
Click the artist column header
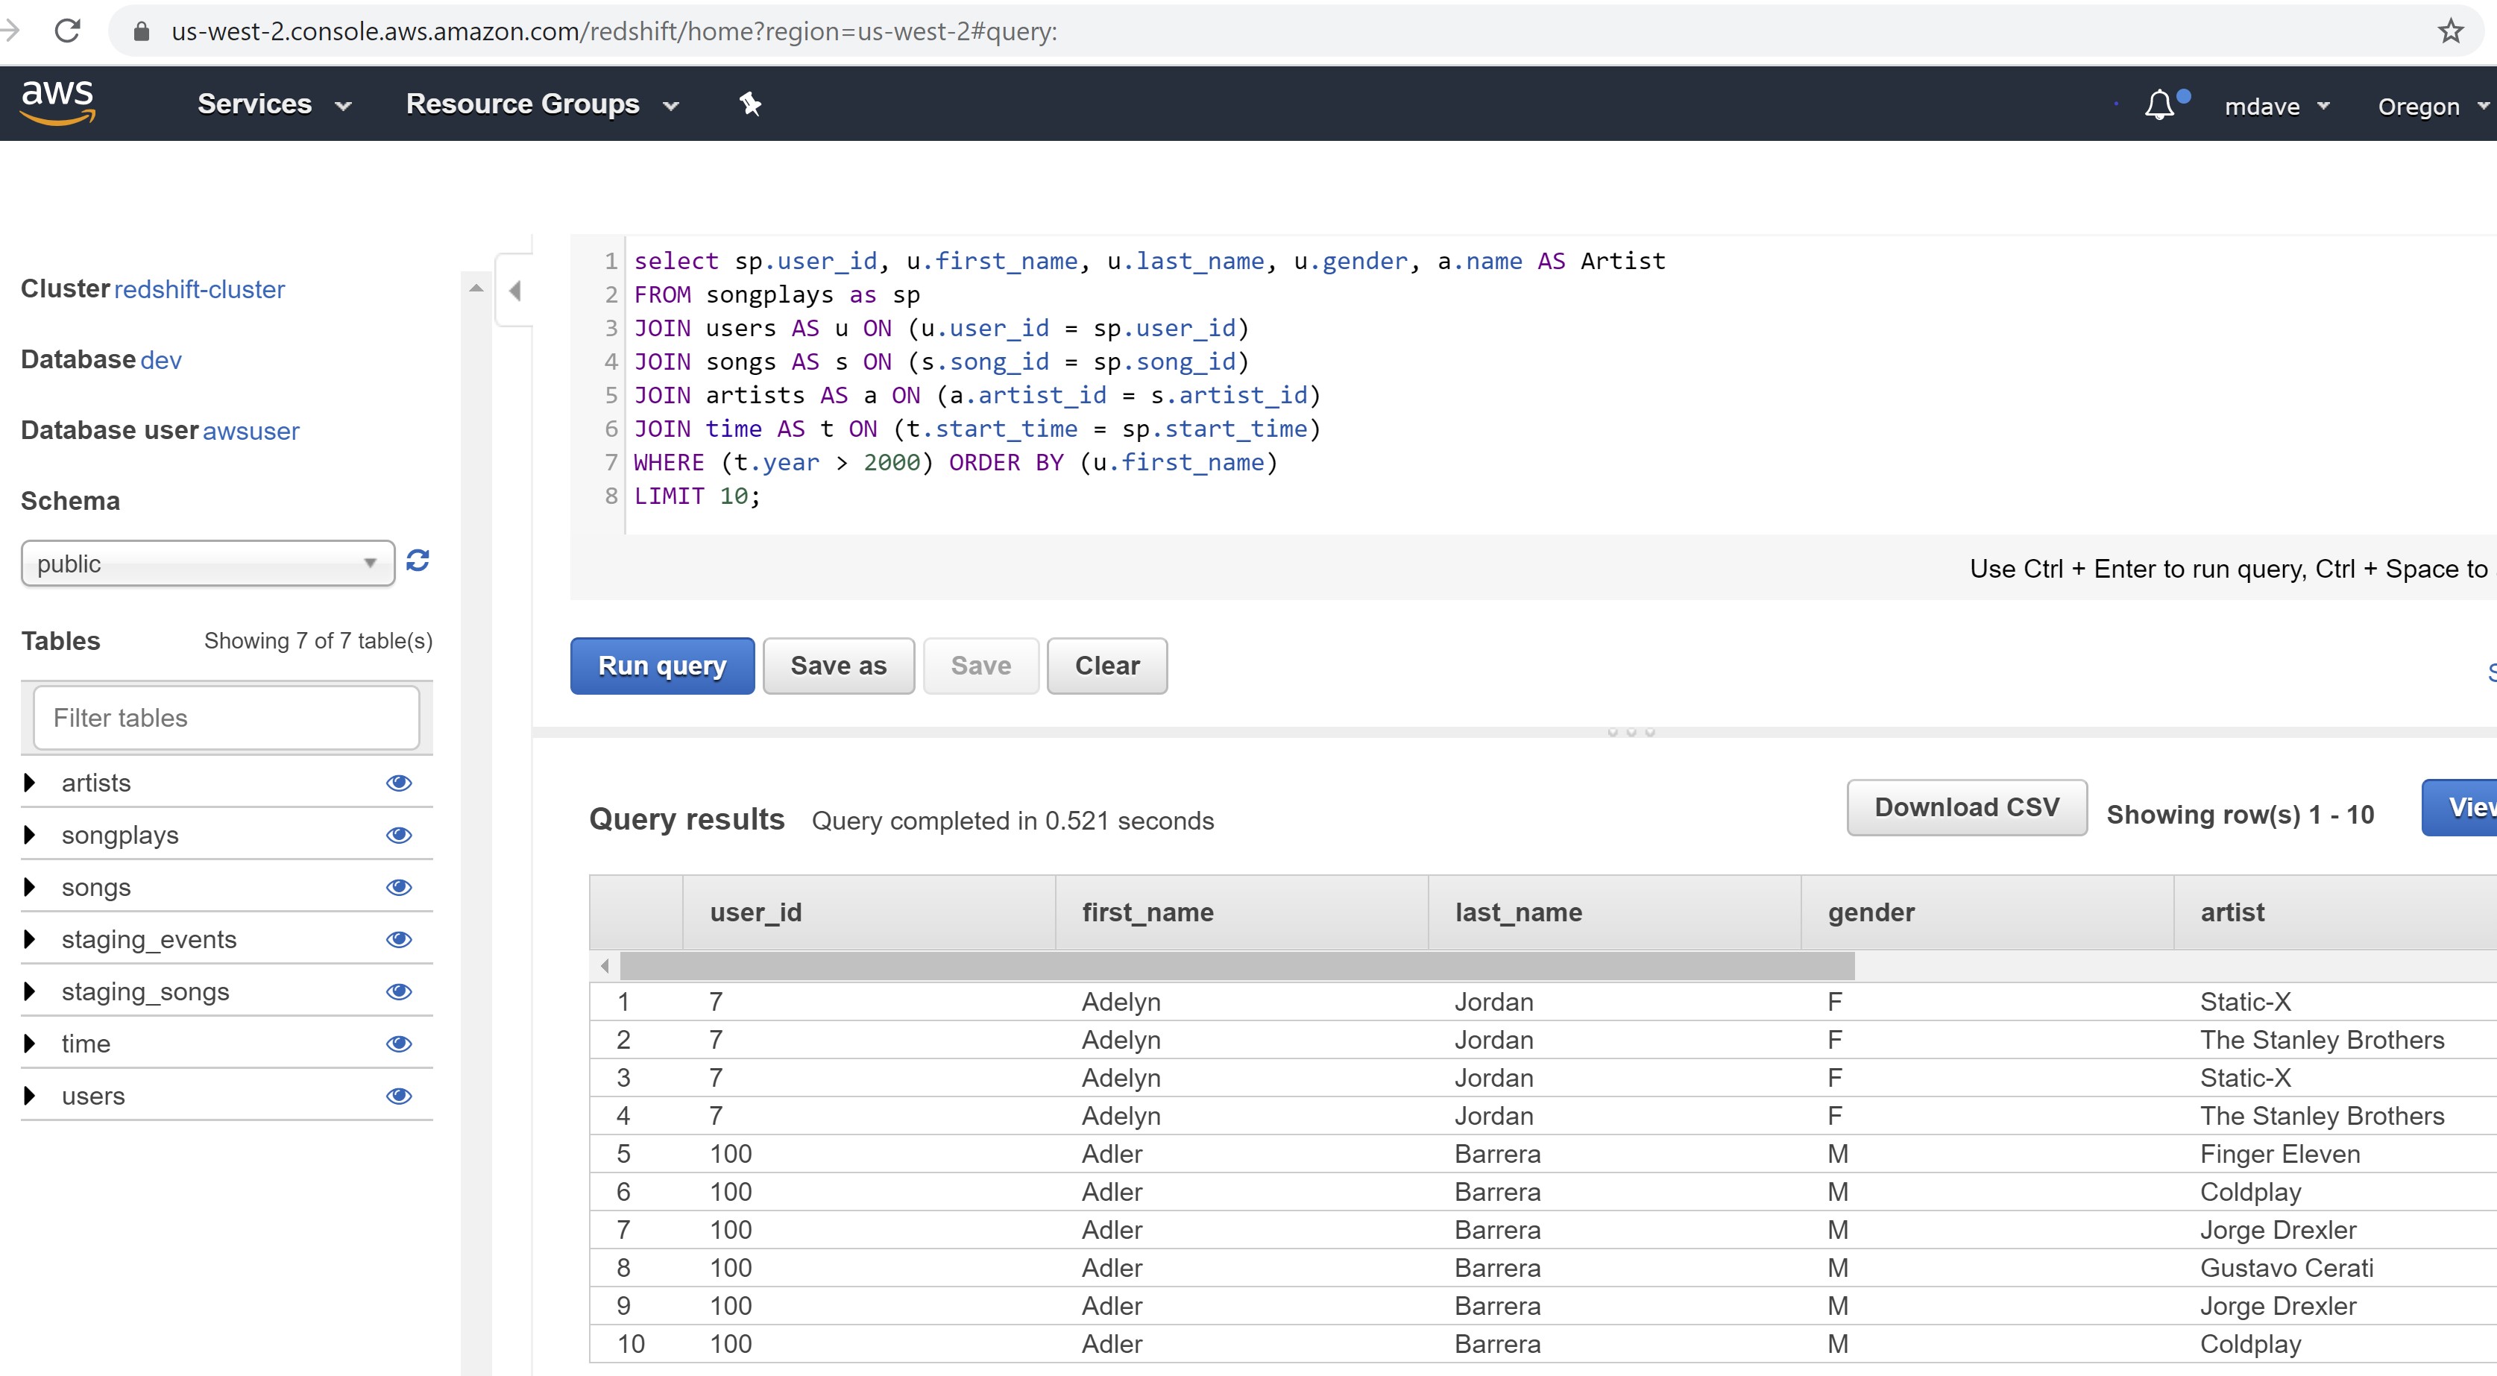(2335, 912)
